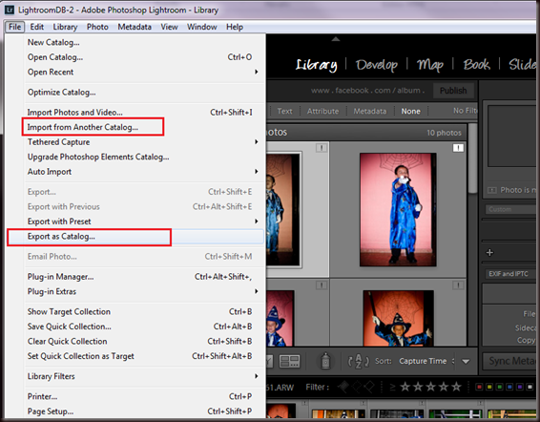Filter by blue color label
The height and width of the screenshot is (422, 540).
(x=509, y=387)
